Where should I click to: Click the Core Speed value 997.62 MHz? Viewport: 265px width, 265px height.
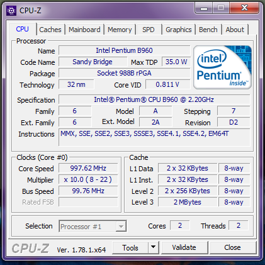click(x=88, y=168)
